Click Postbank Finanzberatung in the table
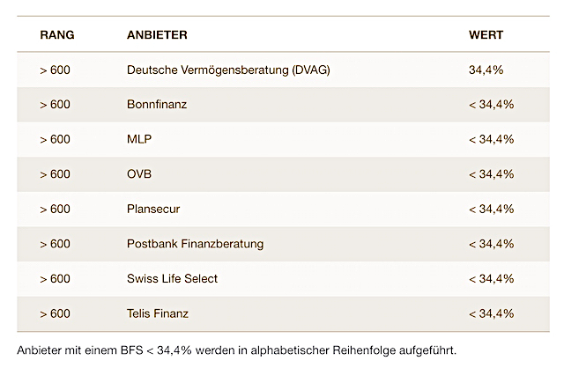This screenshot has width=564, height=368. (x=195, y=244)
